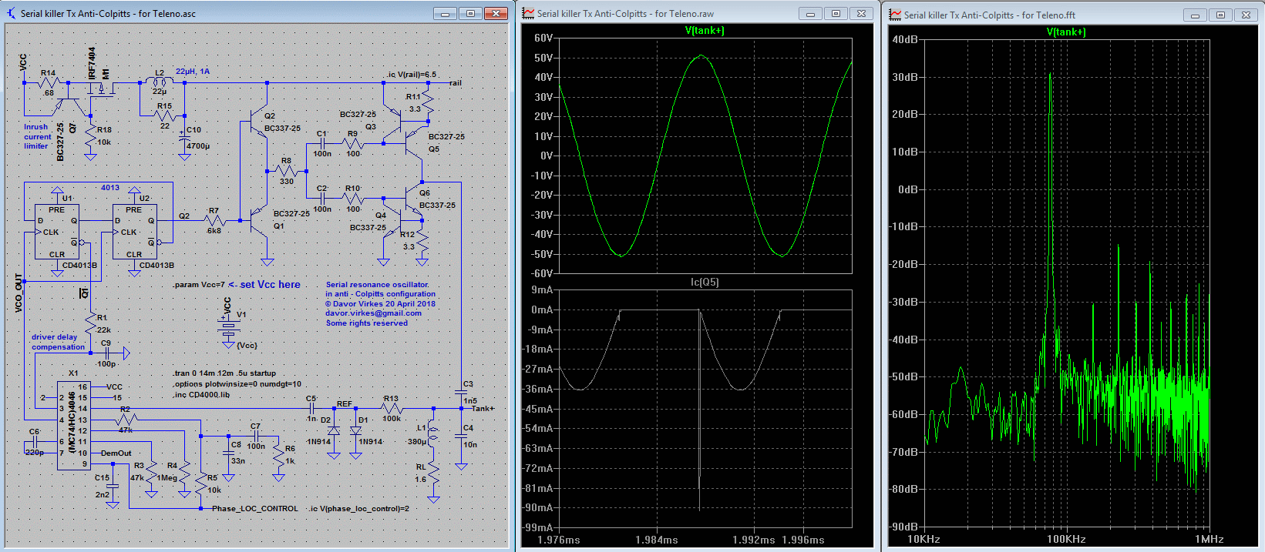The height and width of the screenshot is (552, 1265).
Task: Click the X1 MC74HC4046 PLL chip
Action: coord(74,425)
